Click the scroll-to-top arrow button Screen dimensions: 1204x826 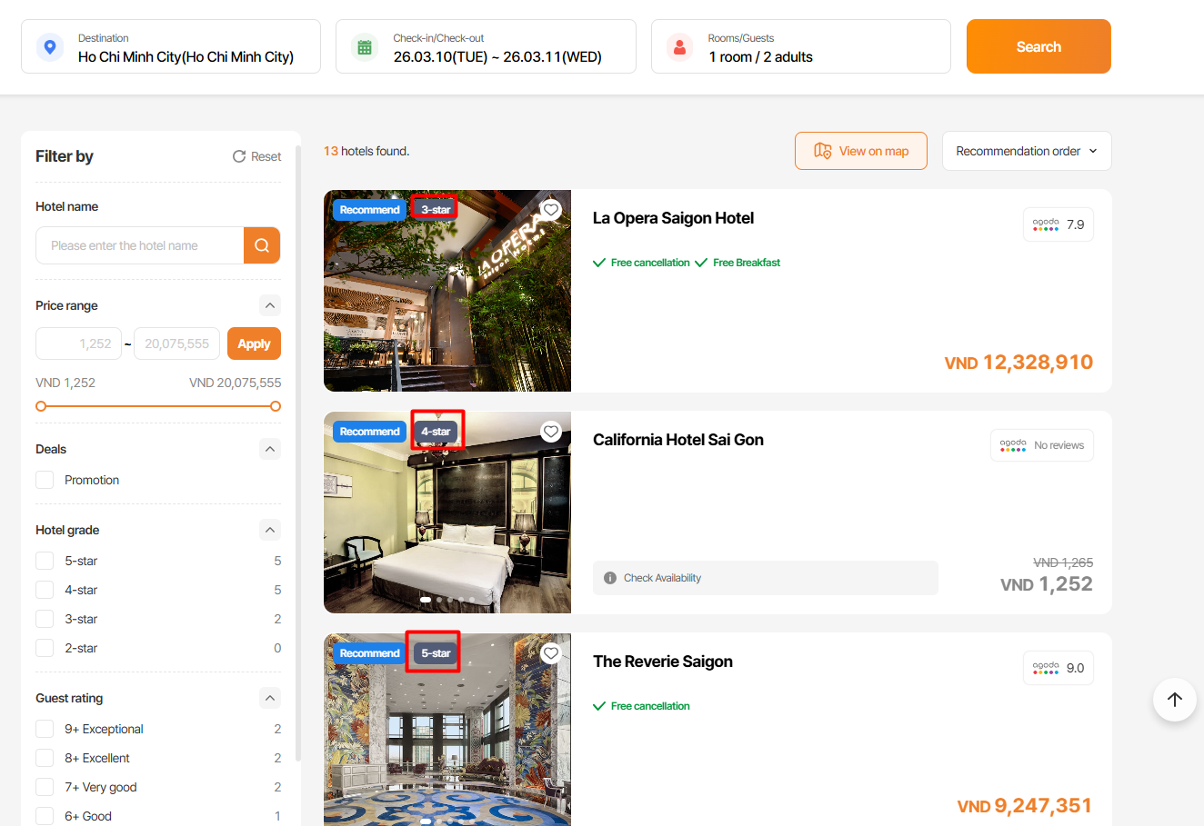click(x=1175, y=700)
